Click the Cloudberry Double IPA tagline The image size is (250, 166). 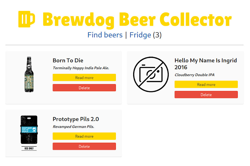point(194,75)
